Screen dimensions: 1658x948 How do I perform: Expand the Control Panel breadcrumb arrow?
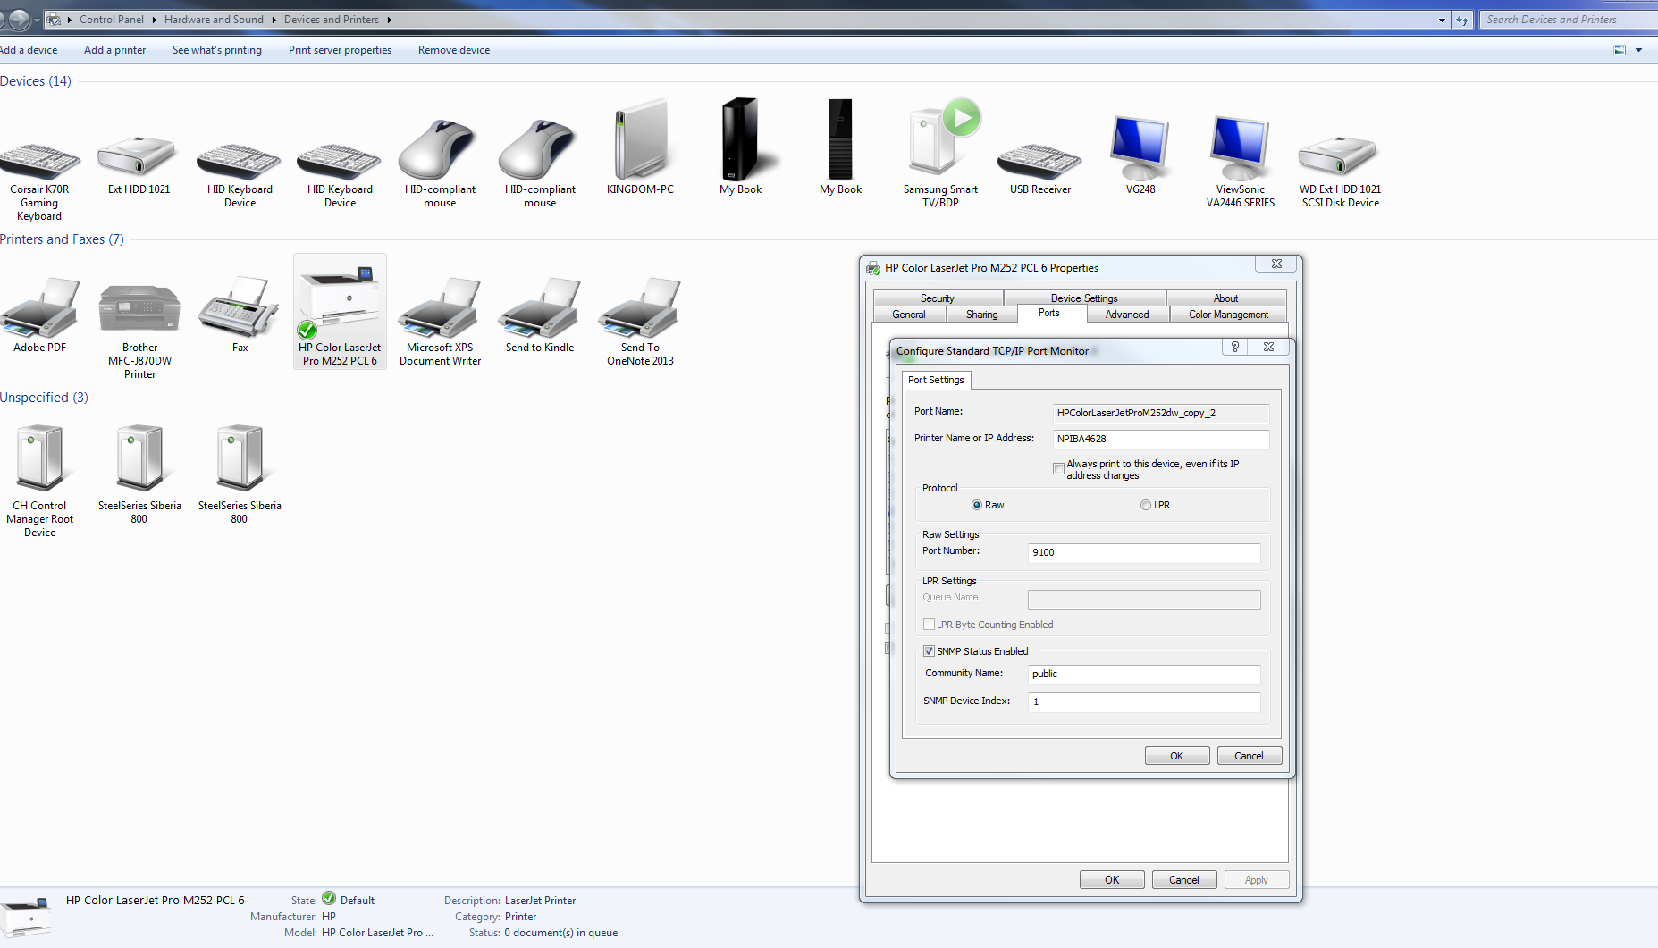click(x=154, y=20)
